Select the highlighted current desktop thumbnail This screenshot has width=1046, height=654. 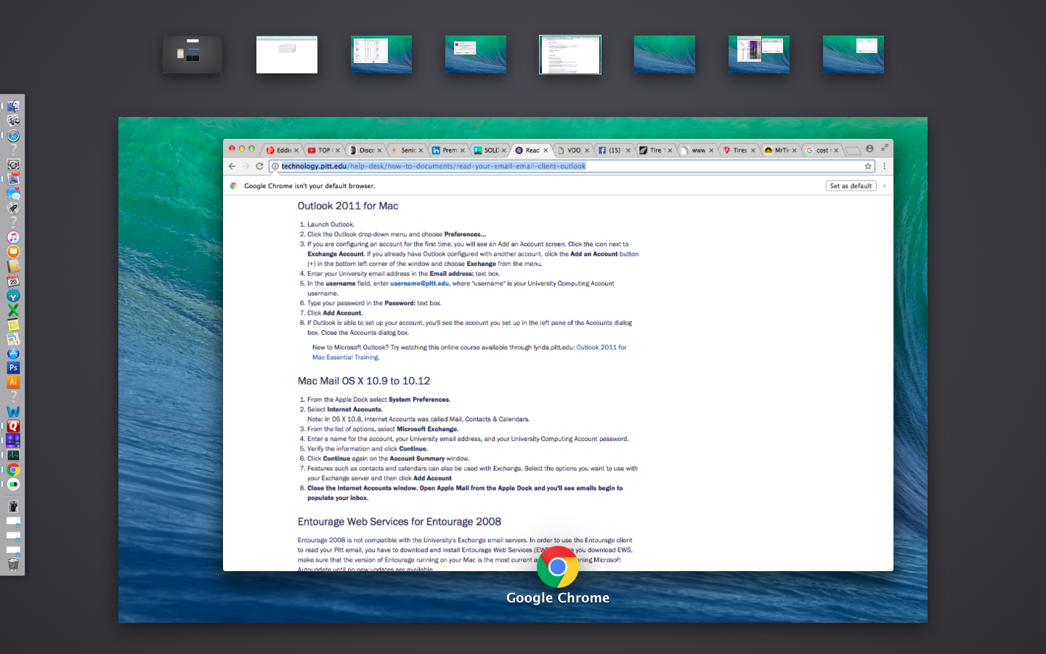570,54
